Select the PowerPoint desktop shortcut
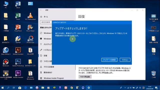Screen dimensions: 160x90 (18, 28)
